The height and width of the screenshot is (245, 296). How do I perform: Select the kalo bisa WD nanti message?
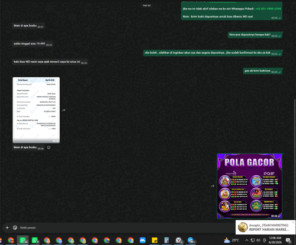(x=50, y=62)
